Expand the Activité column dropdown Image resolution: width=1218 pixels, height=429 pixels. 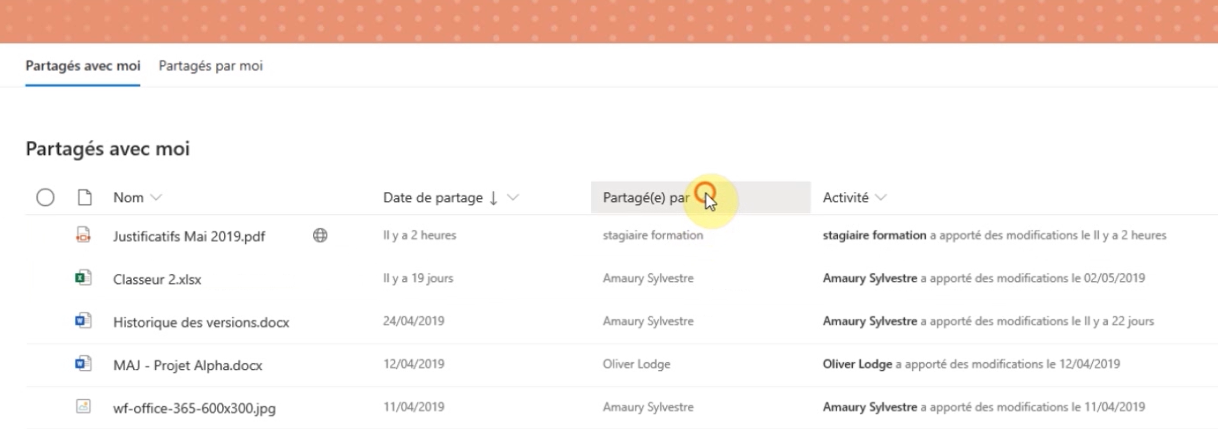click(881, 198)
